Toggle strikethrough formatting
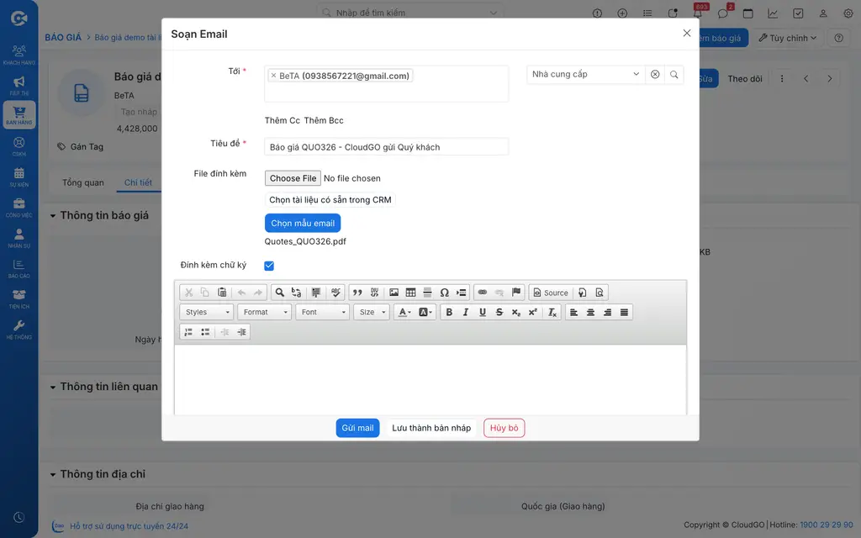This screenshot has width=861, height=538. pos(499,313)
